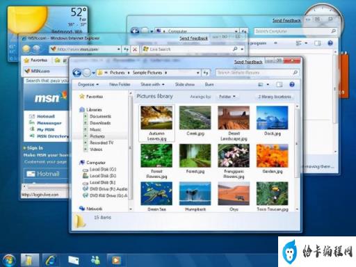Open Windows Media Player taskbar icon
The image size is (356, 267).
116,260
